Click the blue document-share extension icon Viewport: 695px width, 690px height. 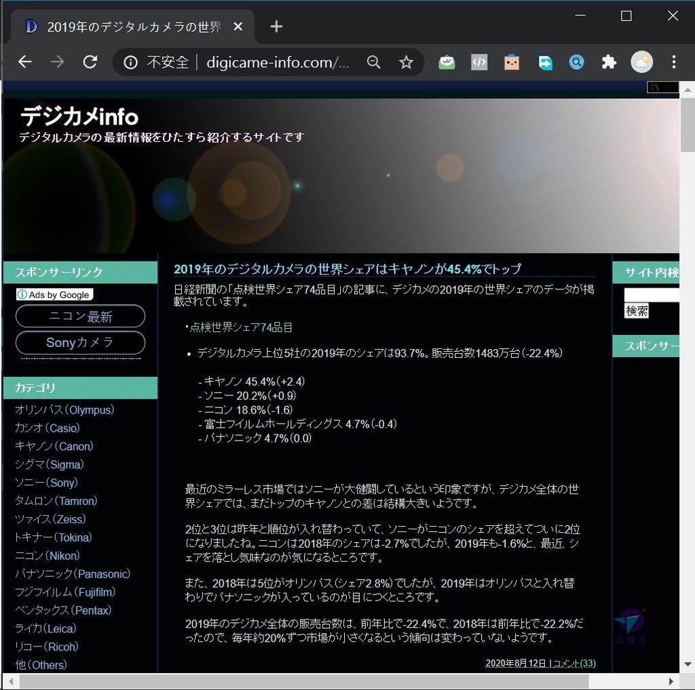(544, 62)
